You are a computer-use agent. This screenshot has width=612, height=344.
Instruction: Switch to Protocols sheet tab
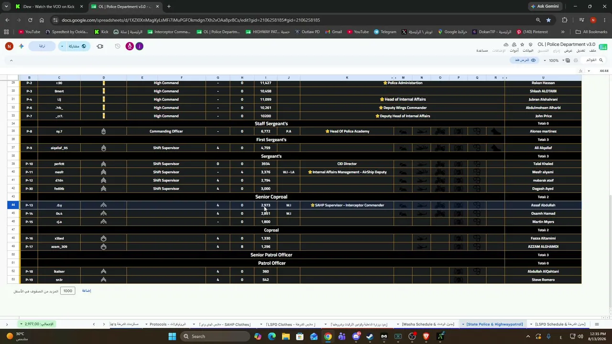pyautogui.click(x=167, y=324)
